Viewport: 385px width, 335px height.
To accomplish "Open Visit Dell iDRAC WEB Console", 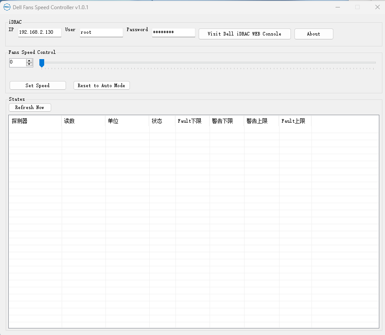I will 245,34.
